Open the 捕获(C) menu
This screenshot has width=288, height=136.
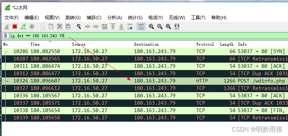coord(94,18)
